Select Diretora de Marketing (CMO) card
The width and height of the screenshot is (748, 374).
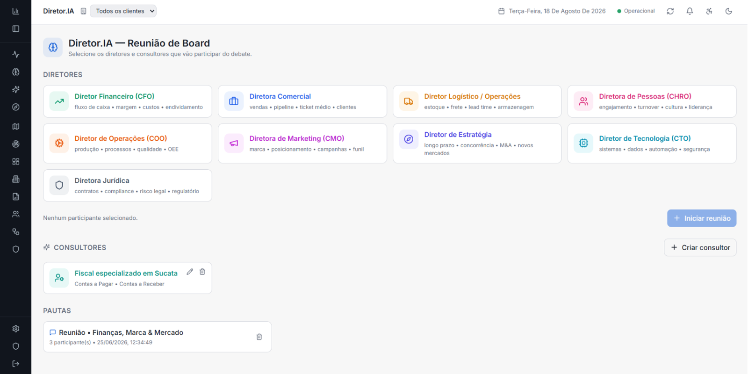click(302, 144)
